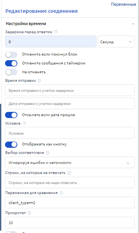139x233 pixels.
Task: Open help icon next to Приоритет
Action: [29, 213]
